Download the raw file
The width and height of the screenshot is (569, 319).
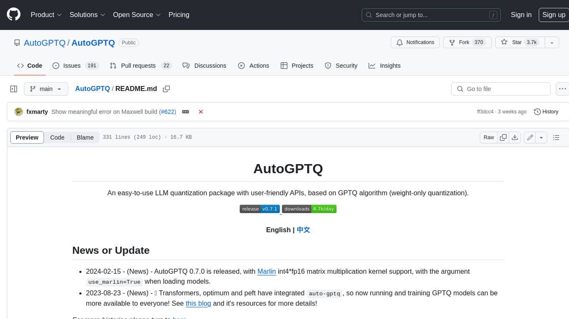tap(515, 137)
